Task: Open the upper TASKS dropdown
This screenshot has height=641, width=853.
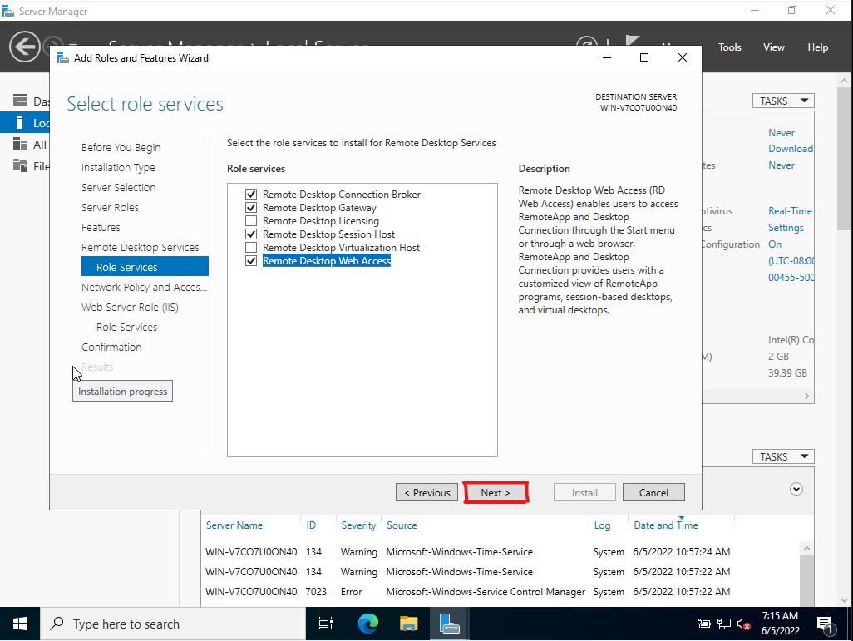Action: pos(783,101)
